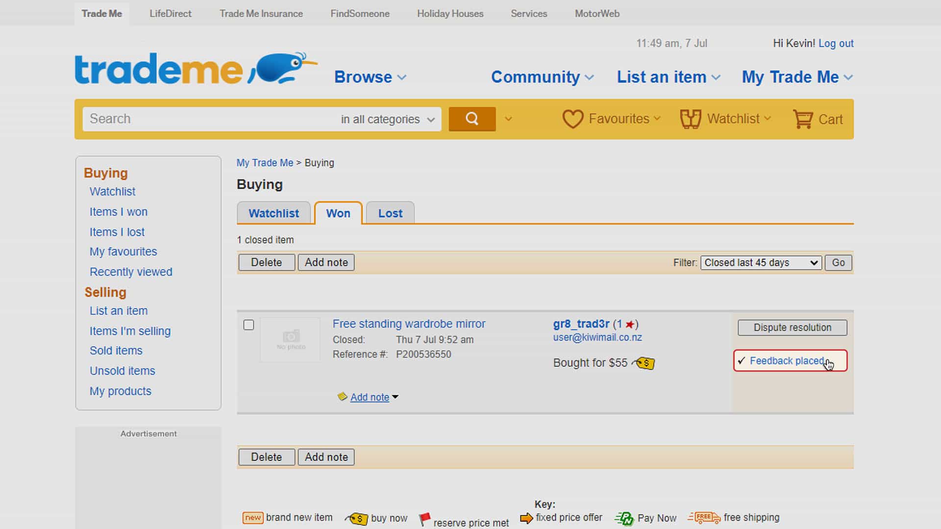Open Watchlist link in sidebar
Viewport: 941px width, 529px height.
(x=112, y=192)
